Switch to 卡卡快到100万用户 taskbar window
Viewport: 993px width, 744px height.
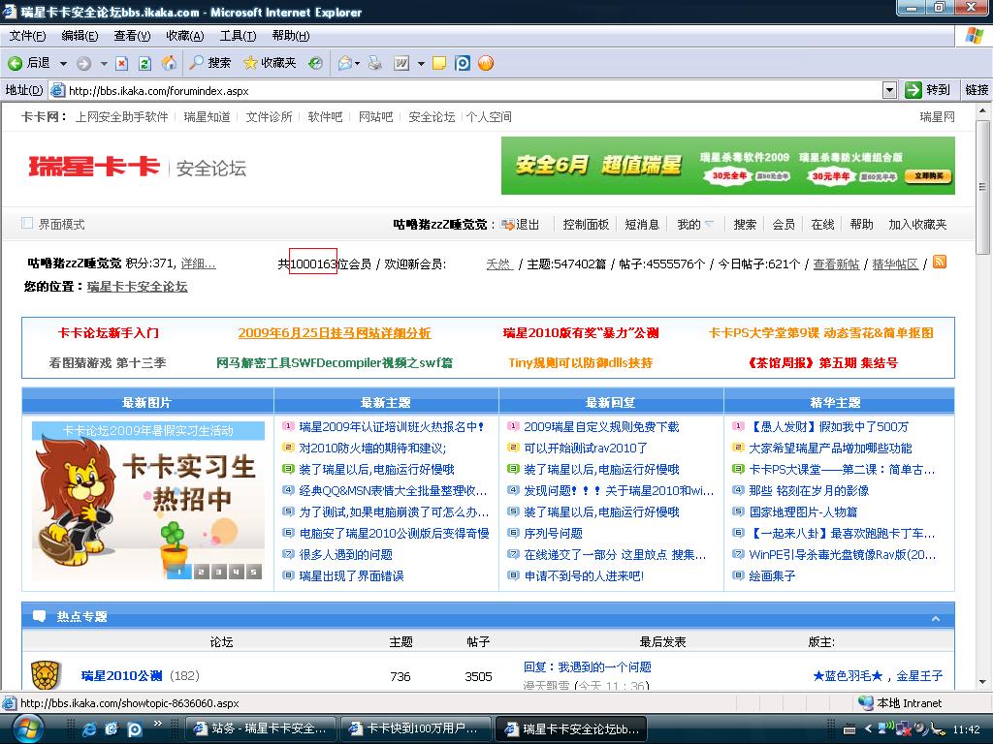416,728
